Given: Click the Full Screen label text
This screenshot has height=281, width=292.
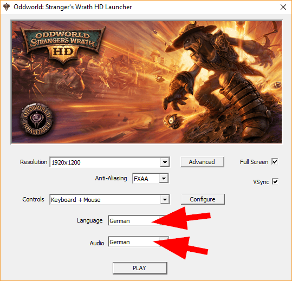Looking at the screenshot, I should point(254,162).
